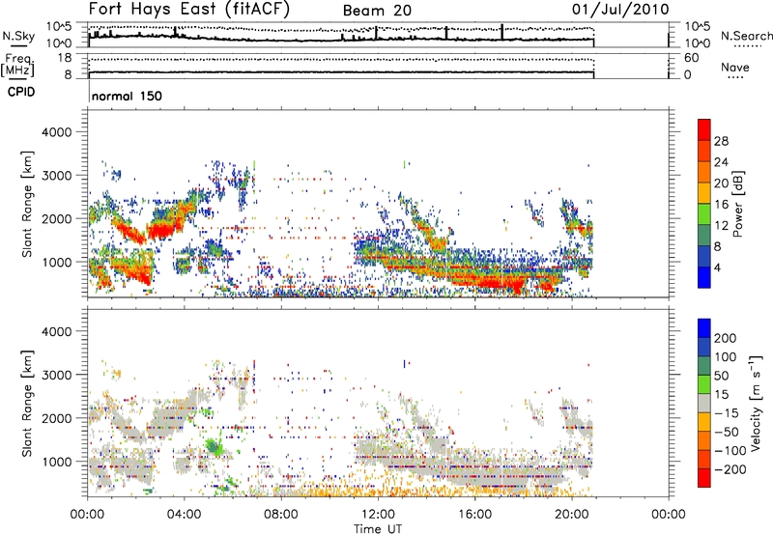Click the '16:00' time tick label
This screenshot has width=773, height=535.
click(x=474, y=515)
